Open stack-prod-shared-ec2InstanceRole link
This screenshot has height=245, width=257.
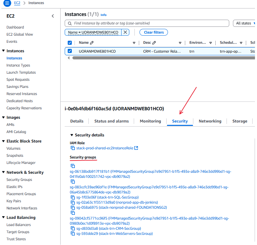pos(105,148)
